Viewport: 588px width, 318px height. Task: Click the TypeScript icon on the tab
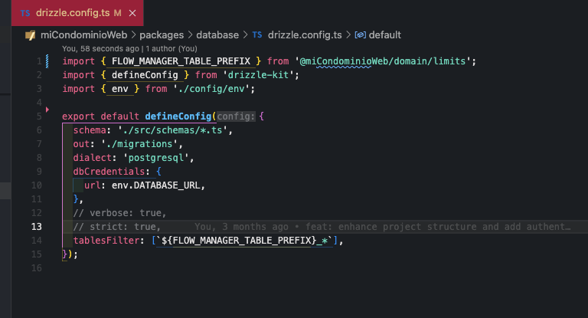pos(25,13)
